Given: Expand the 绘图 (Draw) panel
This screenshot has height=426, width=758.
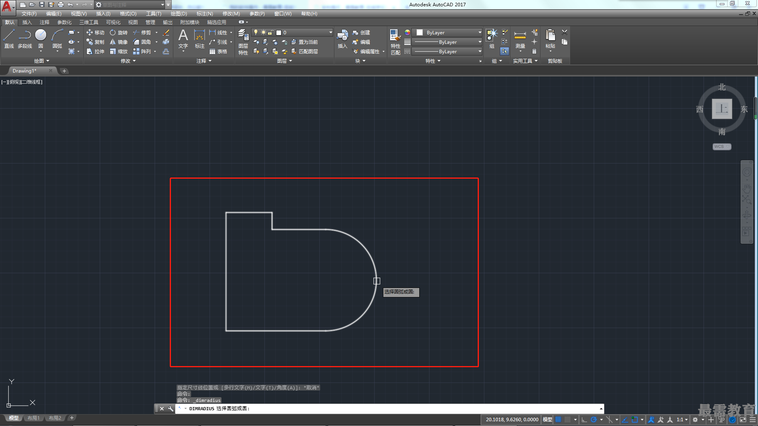Looking at the screenshot, I should (41, 61).
